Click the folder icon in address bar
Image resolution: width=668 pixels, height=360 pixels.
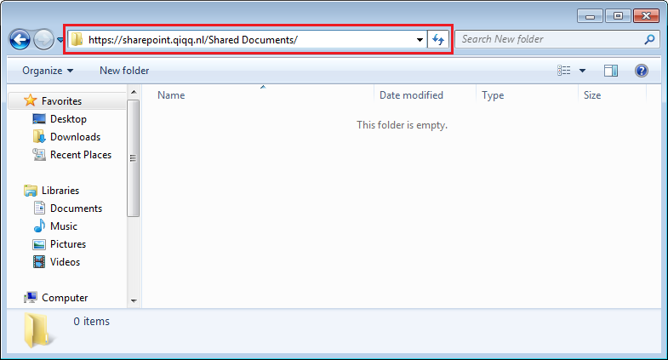click(77, 40)
